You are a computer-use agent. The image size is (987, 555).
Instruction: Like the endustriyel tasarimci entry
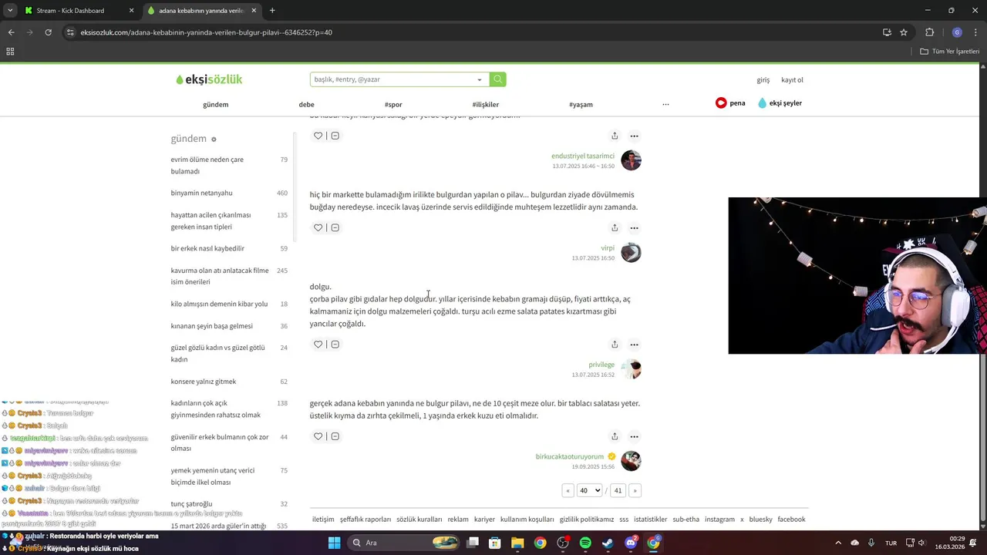pyautogui.click(x=318, y=136)
